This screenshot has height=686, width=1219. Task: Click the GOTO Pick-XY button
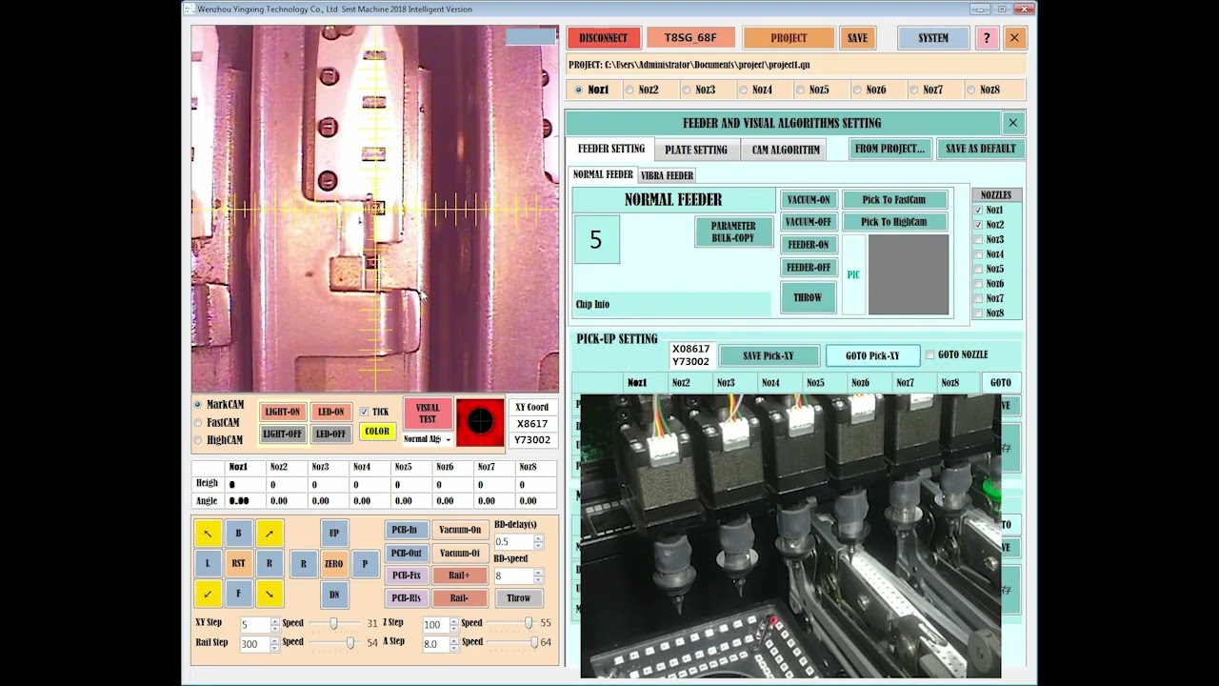(872, 355)
